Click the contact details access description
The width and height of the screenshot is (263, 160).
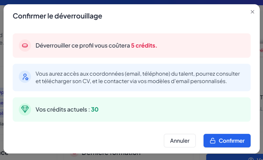click(137, 77)
